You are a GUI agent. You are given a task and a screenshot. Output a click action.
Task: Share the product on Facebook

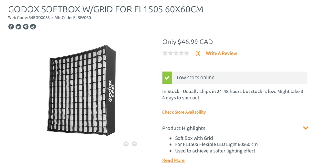pos(11,27)
